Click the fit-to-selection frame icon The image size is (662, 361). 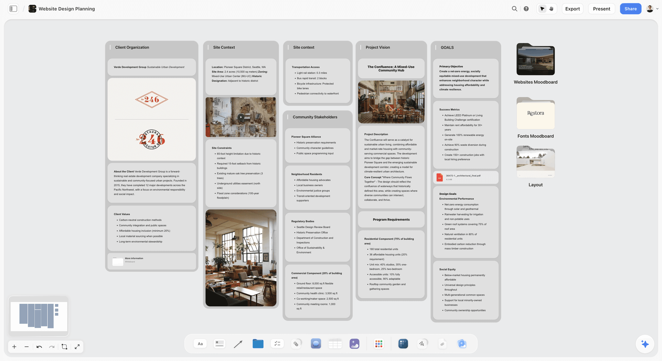pos(64,347)
